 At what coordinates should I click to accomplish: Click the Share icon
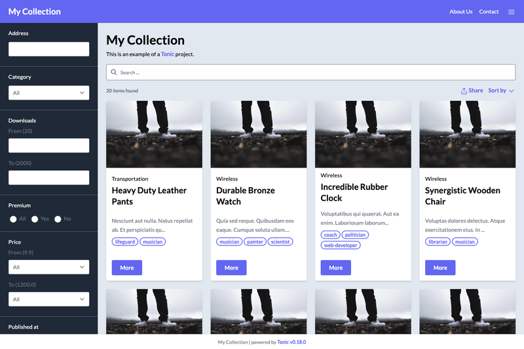[x=464, y=91]
